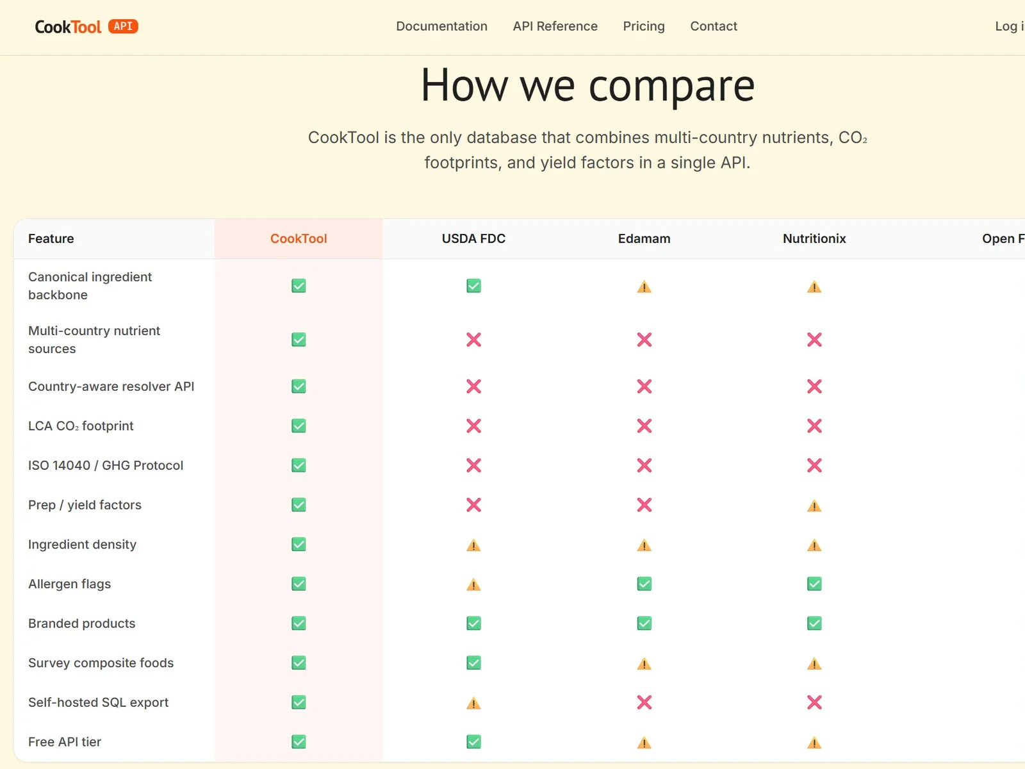Viewport: 1025px width, 769px height.
Task: Click CookTool checkmark for Canonical ingredient backbone
Action: tap(299, 286)
